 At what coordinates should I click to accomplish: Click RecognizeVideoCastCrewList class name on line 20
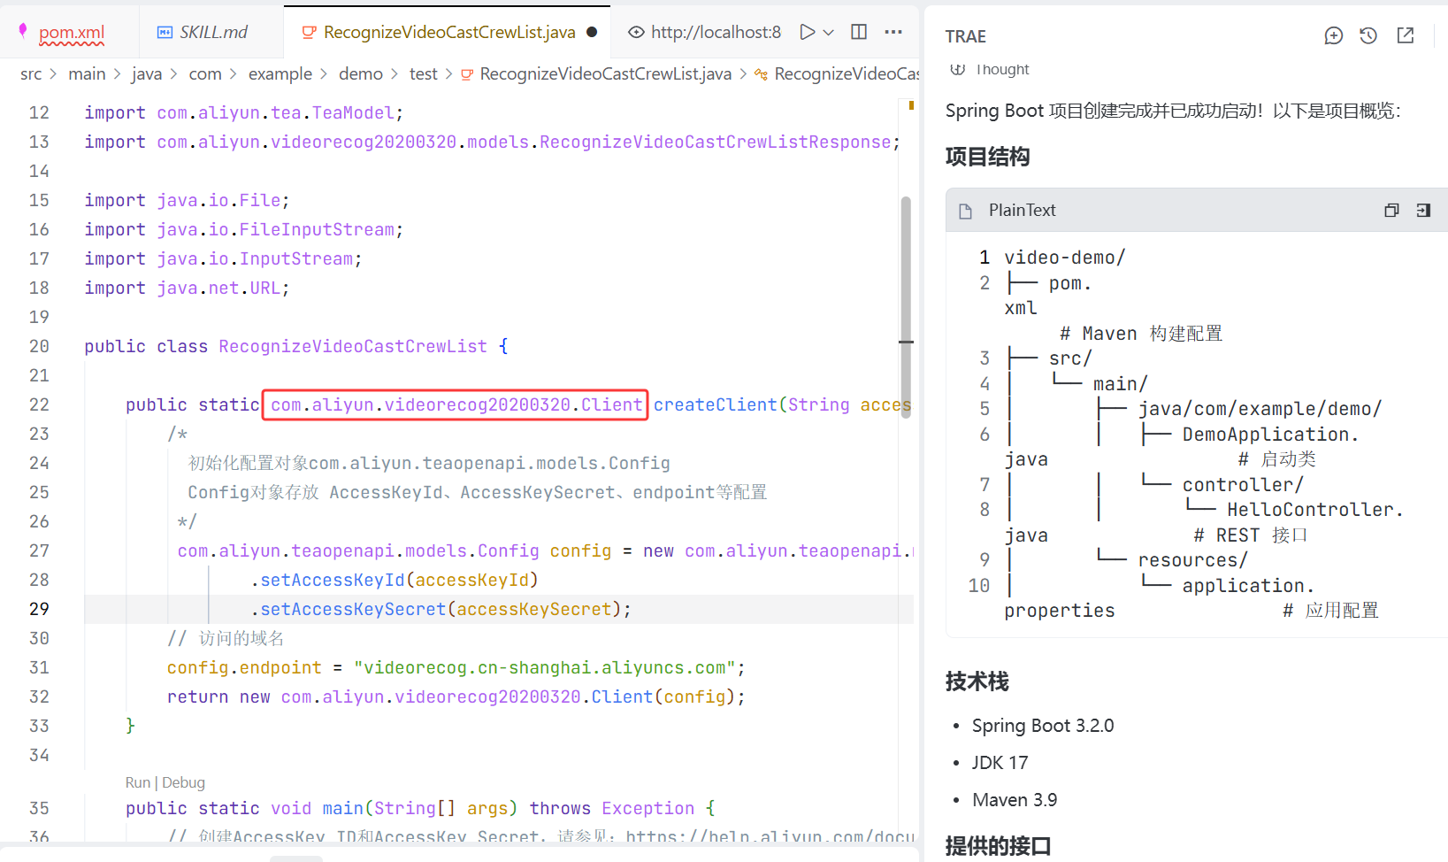(353, 346)
